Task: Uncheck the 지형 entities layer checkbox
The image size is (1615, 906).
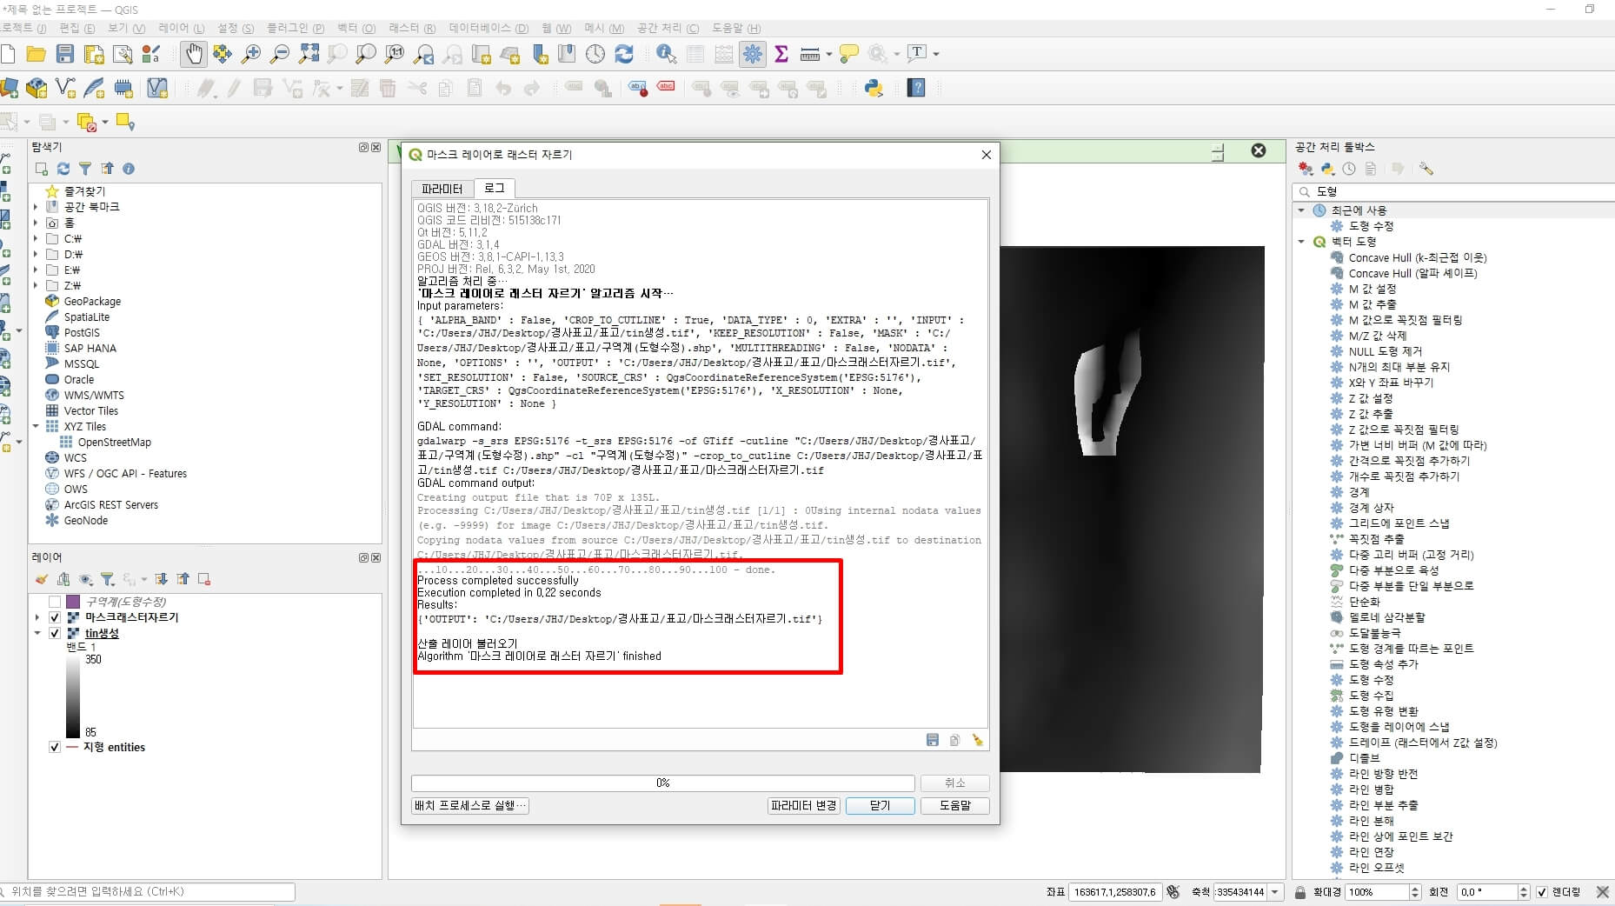Action: (x=55, y=747)
